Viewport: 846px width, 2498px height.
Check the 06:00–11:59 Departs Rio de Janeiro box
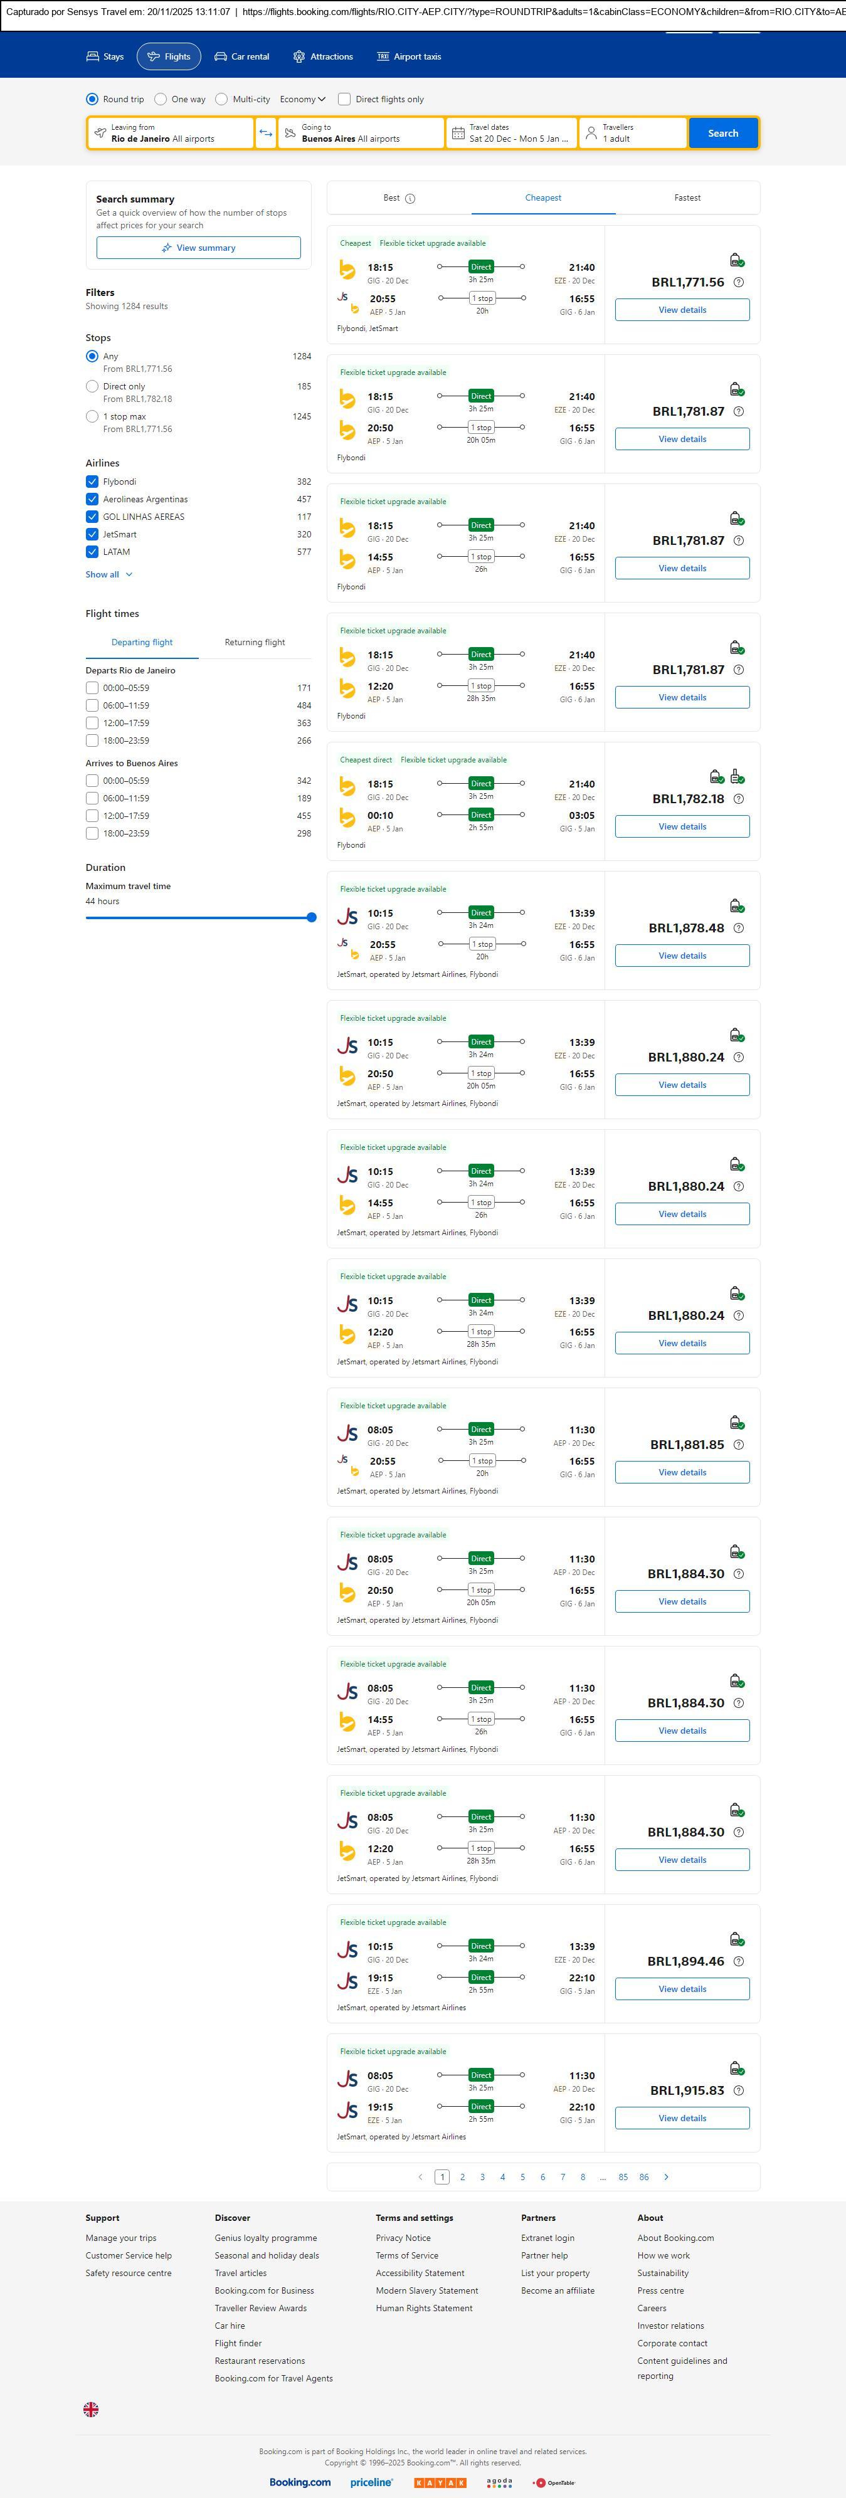[92, 706]
